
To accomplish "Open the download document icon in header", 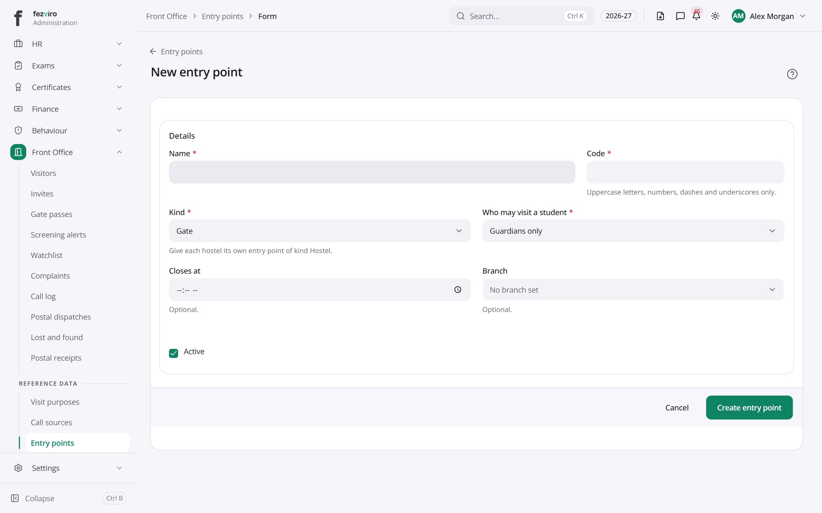I will 660,16.
